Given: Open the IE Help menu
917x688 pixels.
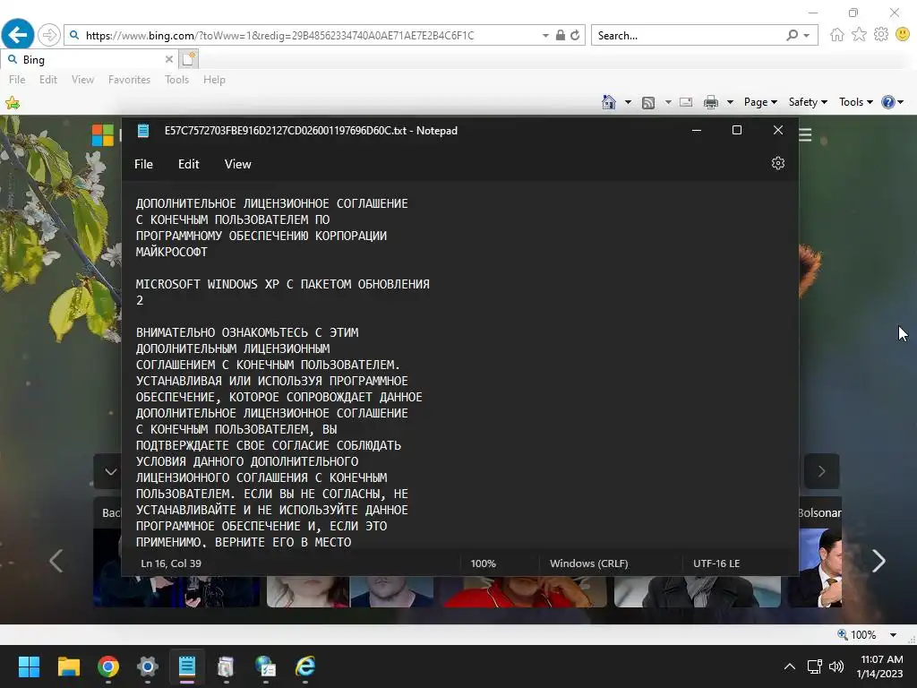Looking at the screenshot, I should [214, 80].
